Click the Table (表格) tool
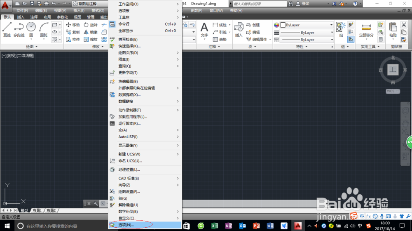The image size is (412, 231). coord(220,40)
